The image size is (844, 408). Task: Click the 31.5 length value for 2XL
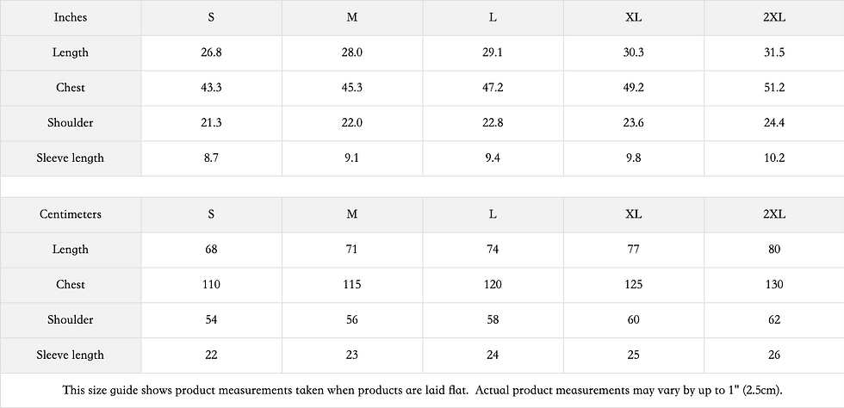[x=774, y=53]
